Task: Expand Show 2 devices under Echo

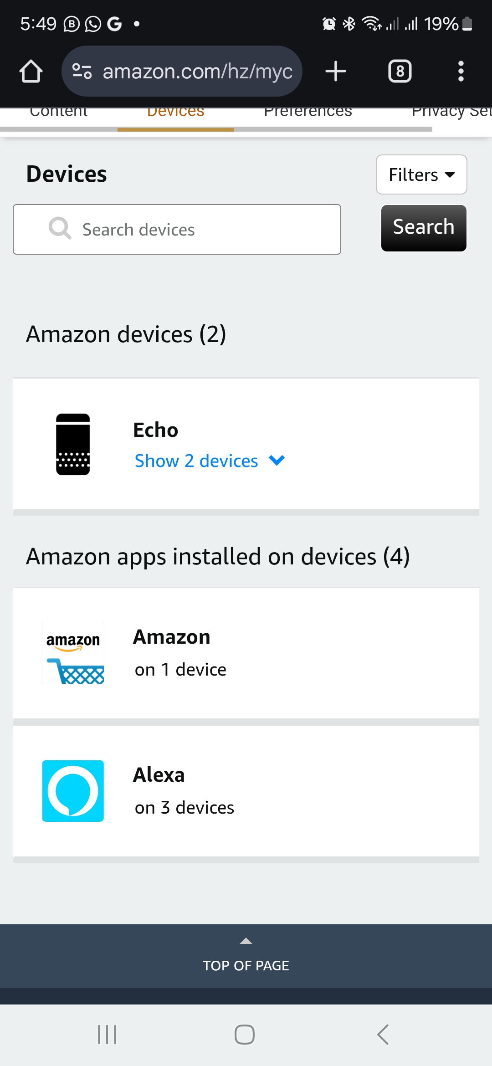Action: [210, 461]
